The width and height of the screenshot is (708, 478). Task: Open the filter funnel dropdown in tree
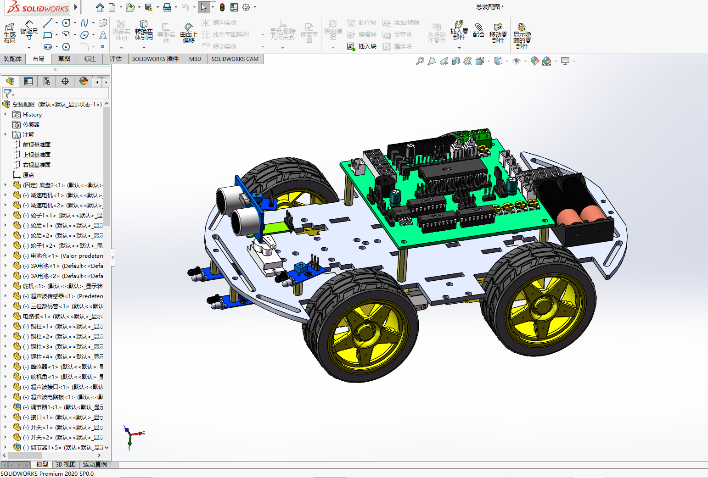13,95
